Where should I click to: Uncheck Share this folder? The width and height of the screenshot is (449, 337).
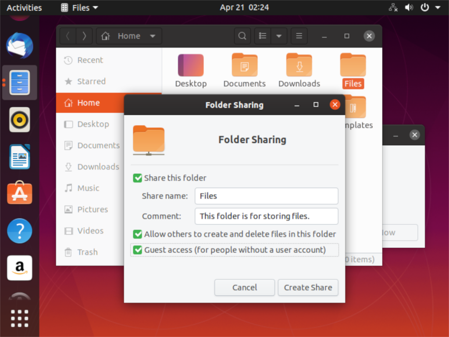(x=137, y=178)
